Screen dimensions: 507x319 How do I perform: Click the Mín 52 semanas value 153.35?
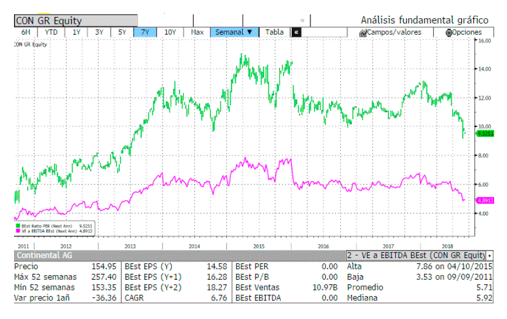click(x=104, y=287)
